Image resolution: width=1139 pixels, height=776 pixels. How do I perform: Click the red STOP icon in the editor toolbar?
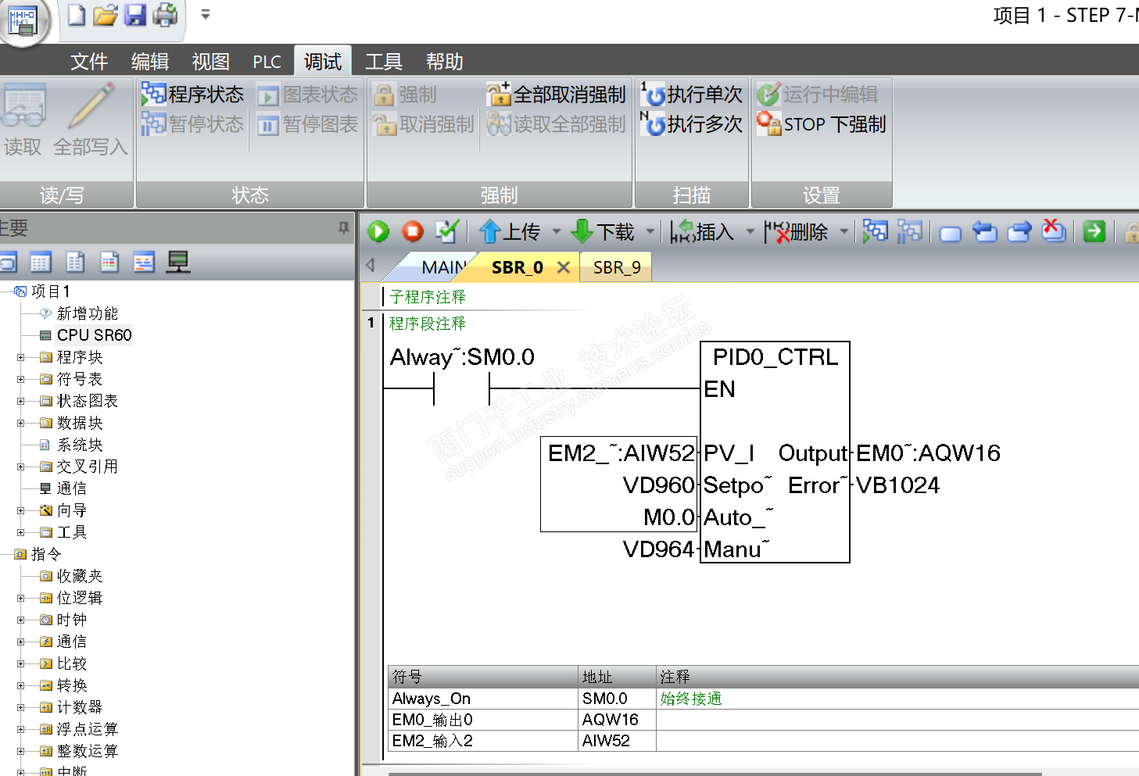pos(413,231)
